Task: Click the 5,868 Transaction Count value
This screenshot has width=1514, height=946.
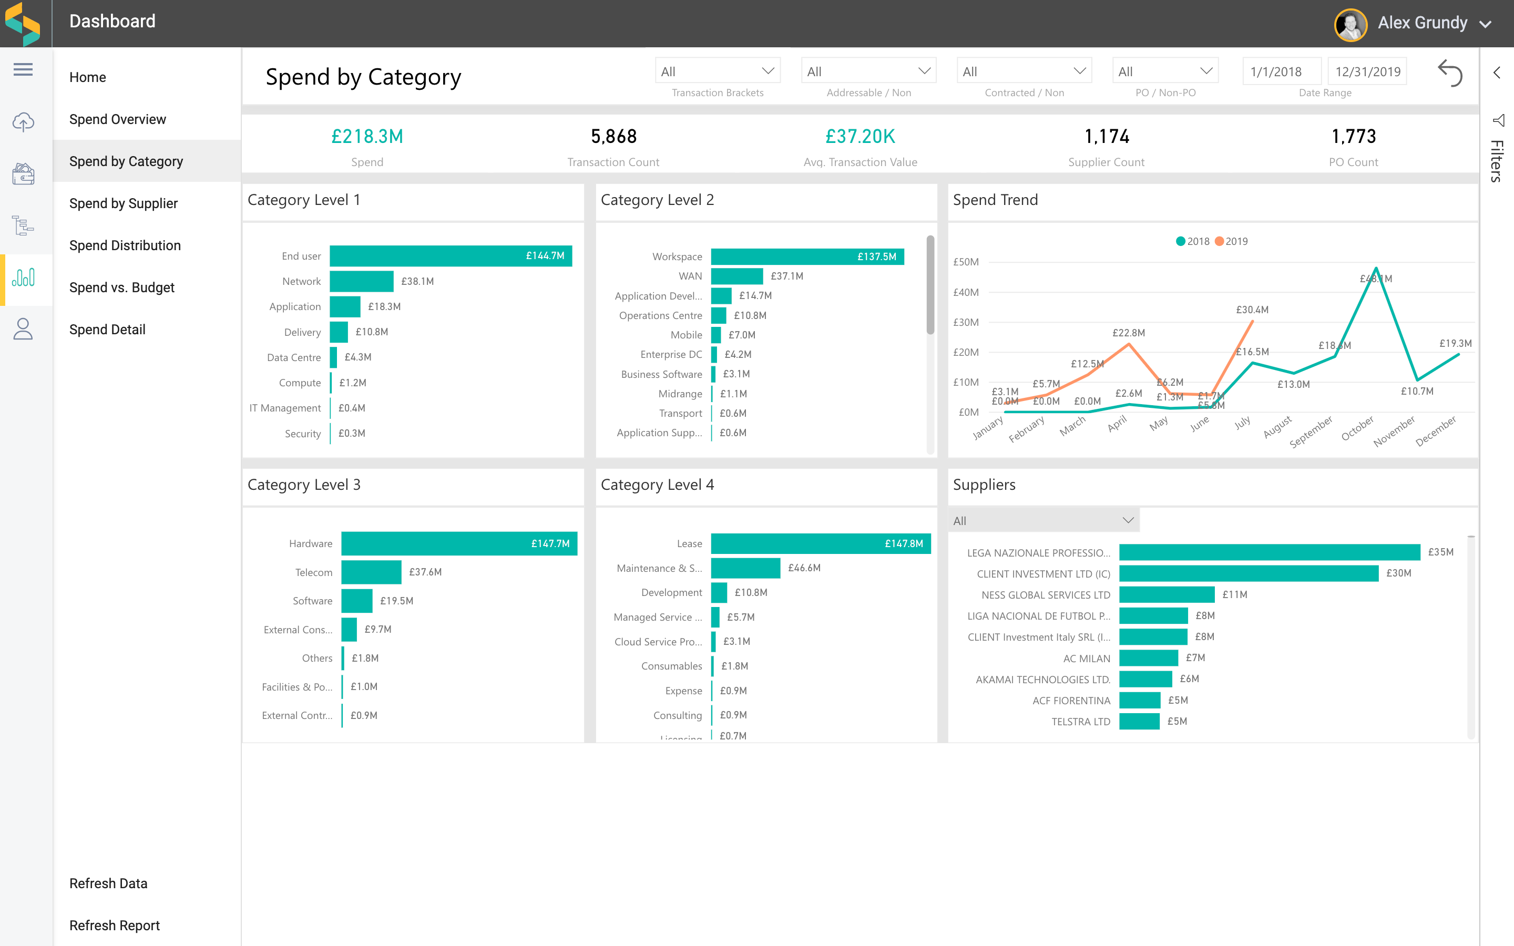Action: [613, 137]
